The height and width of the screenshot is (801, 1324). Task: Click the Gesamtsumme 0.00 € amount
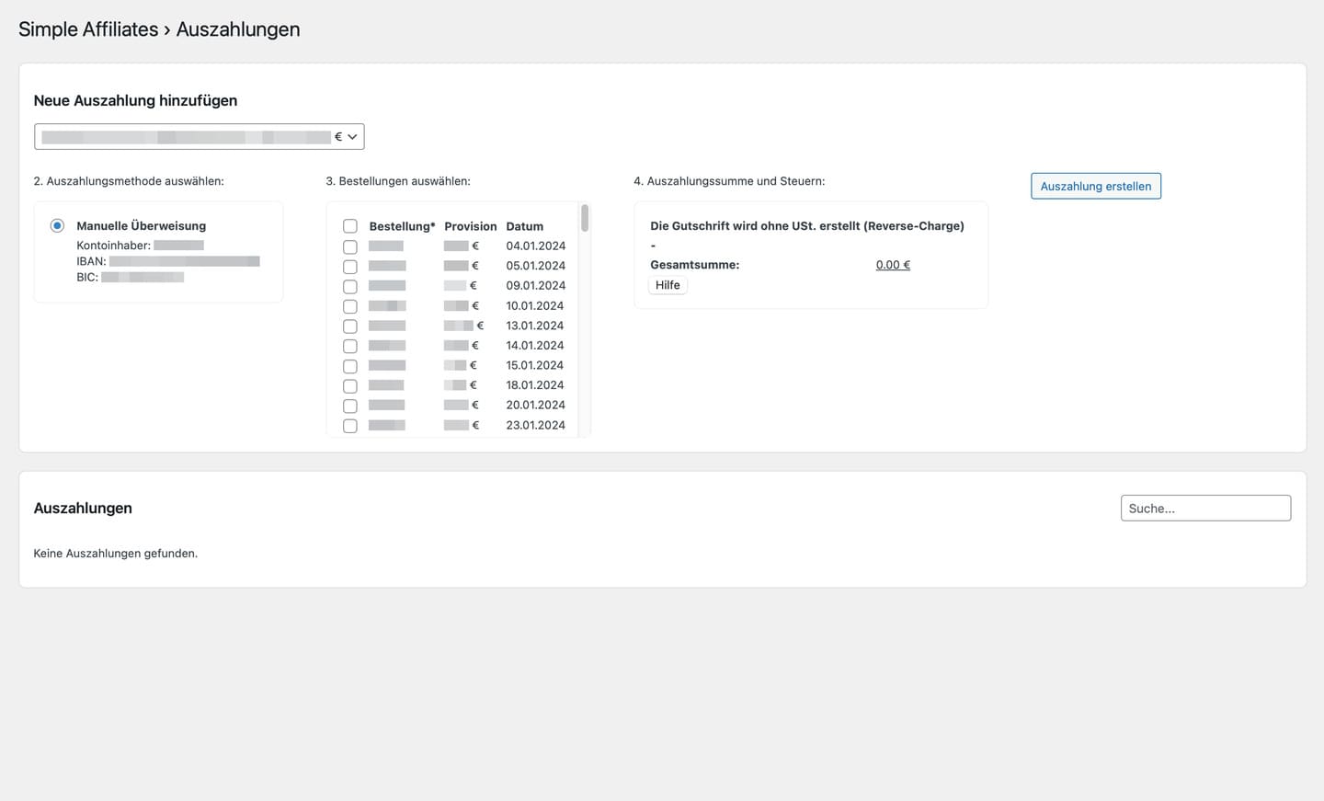click(892, 265)
